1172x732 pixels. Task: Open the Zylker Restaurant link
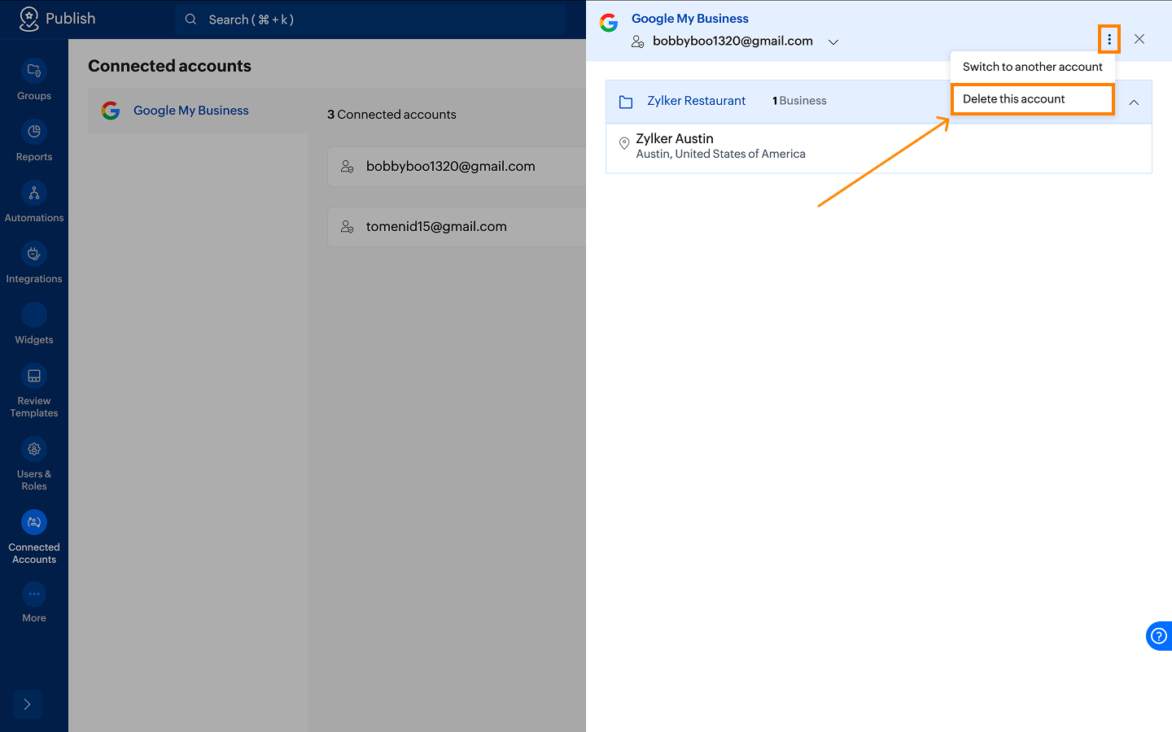point(697,101)
